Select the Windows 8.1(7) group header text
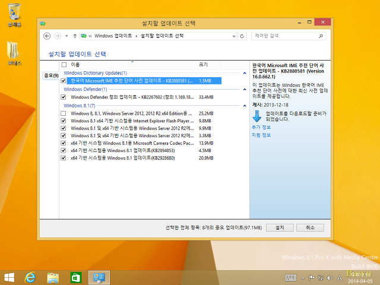Image resolution: width=380 pixels, height=285 pixels. [x=80, y=106]
